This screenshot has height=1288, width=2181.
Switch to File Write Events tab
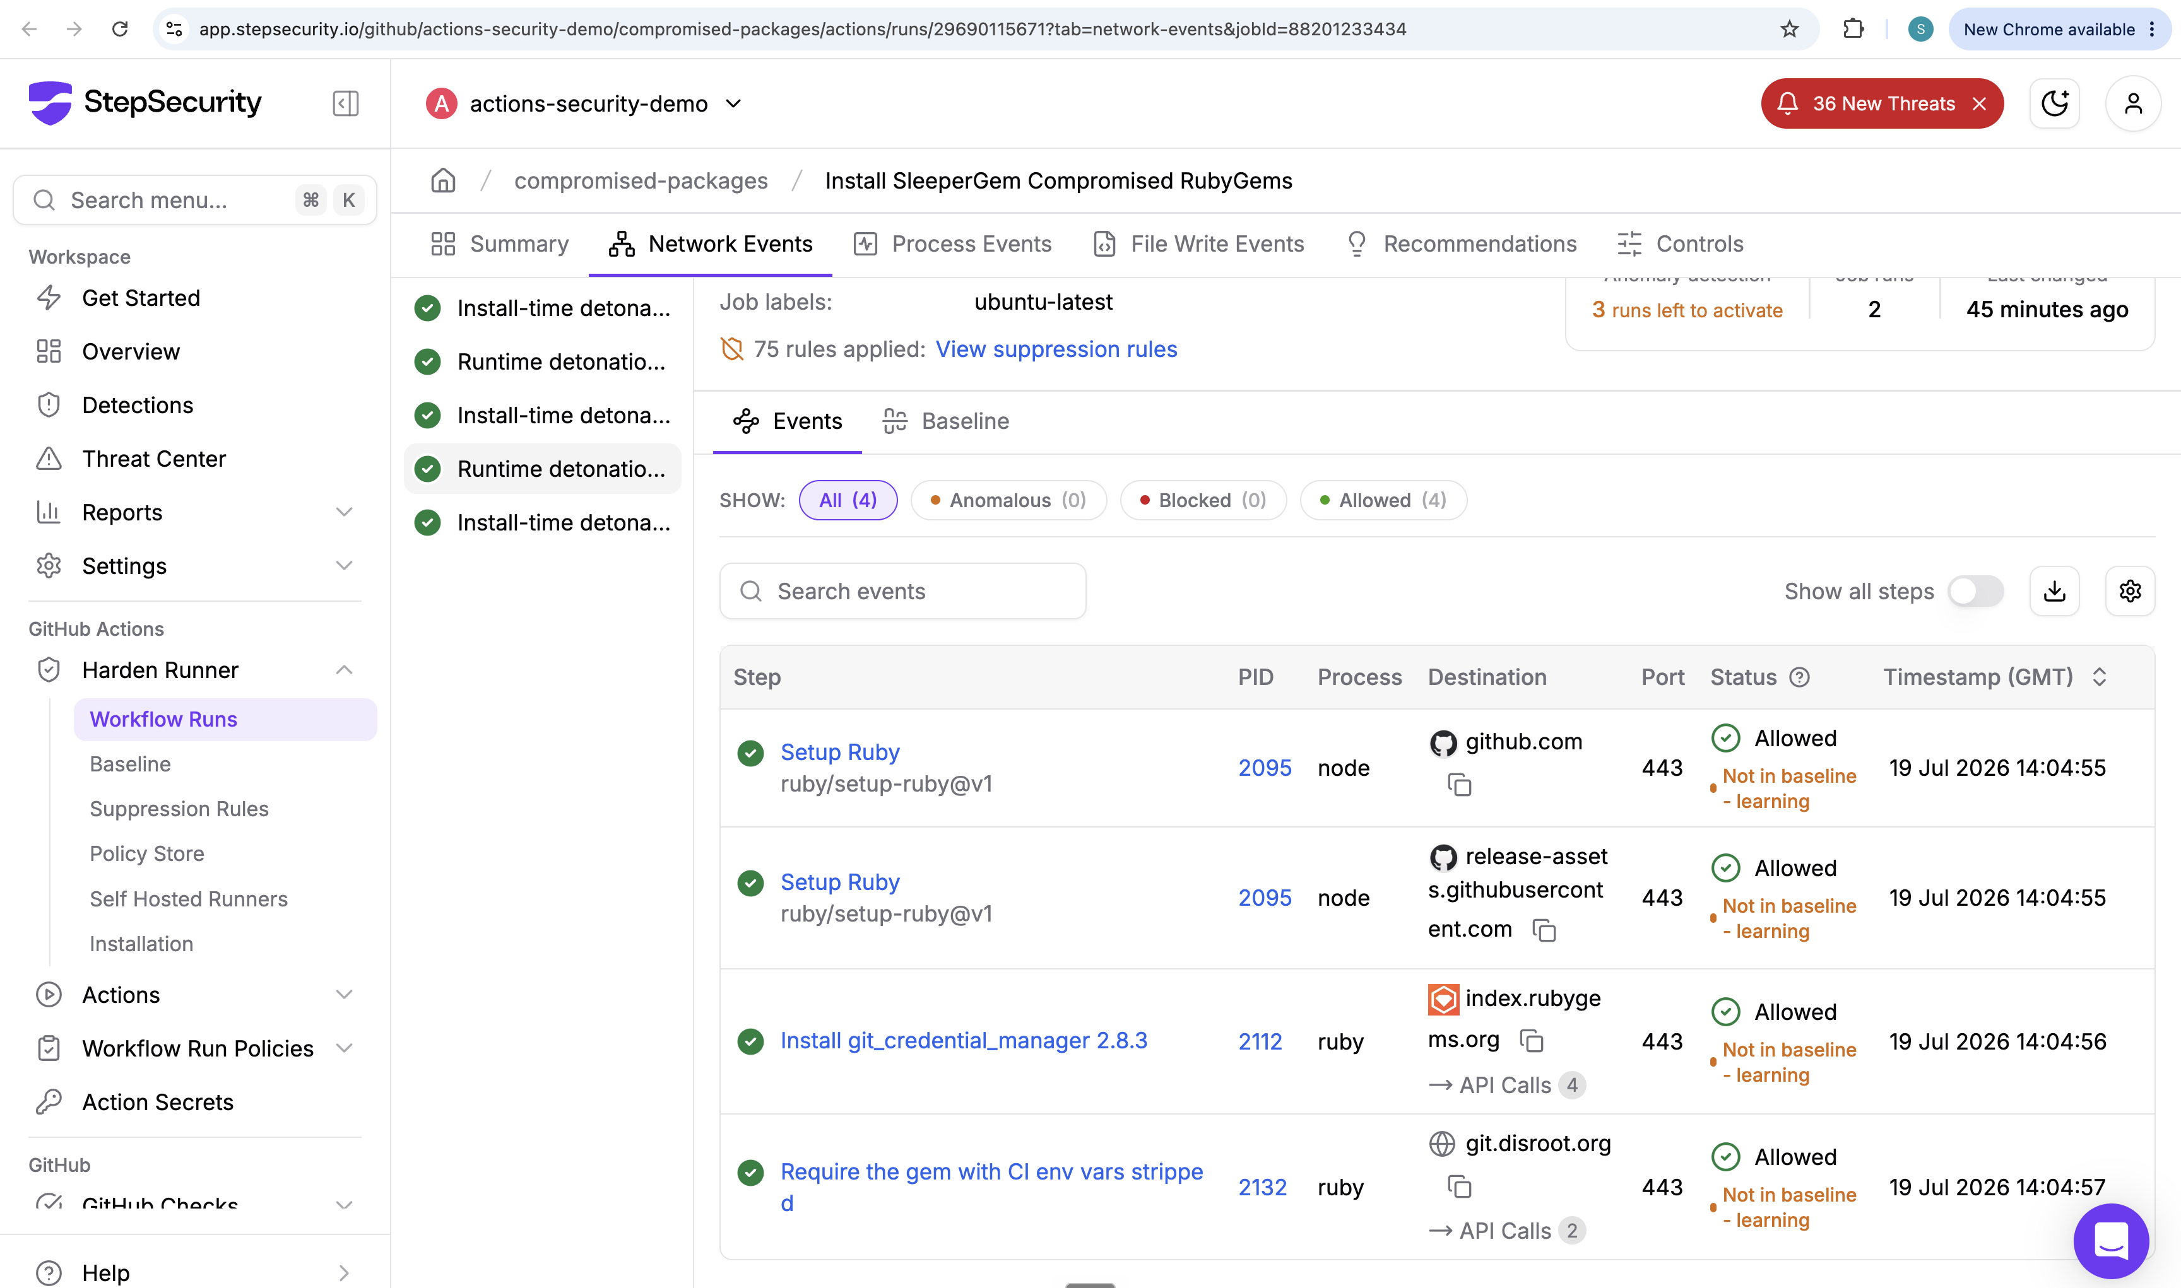coord(1198,244)
